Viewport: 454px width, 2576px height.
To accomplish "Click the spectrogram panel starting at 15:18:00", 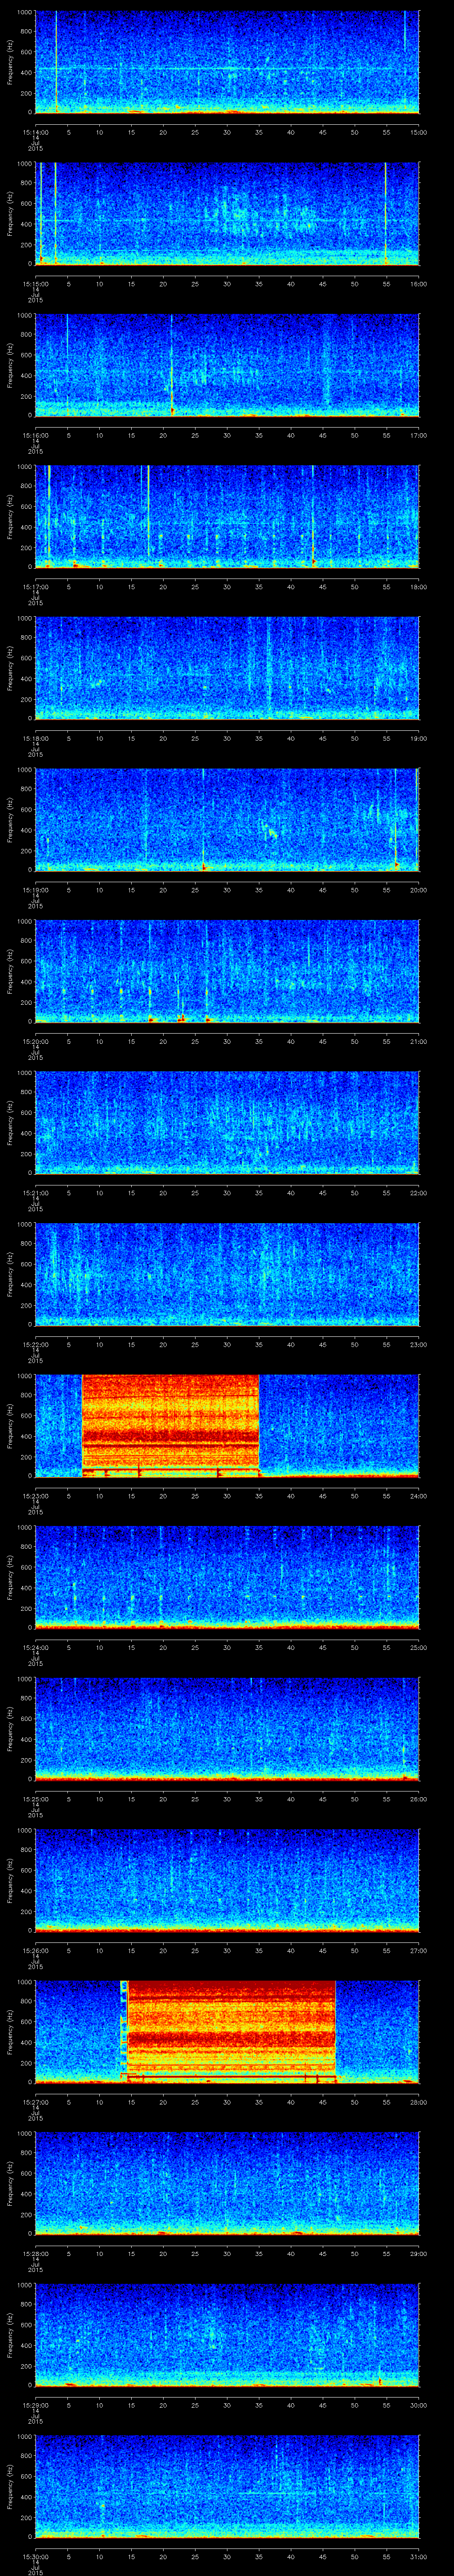I will click(x=227, y=668).
